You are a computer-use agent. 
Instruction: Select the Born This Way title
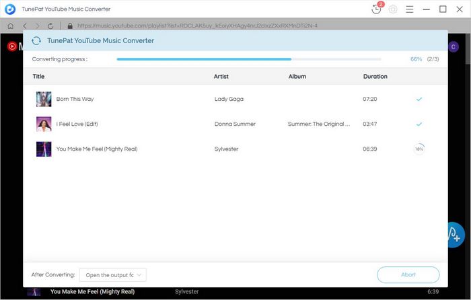coord(75,99)
